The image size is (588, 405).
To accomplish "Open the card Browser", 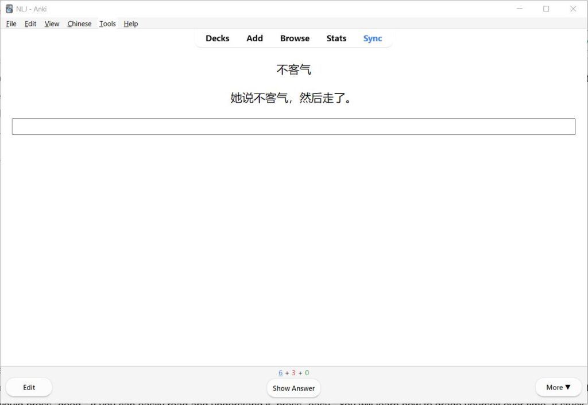I will [x=295, y=38].
